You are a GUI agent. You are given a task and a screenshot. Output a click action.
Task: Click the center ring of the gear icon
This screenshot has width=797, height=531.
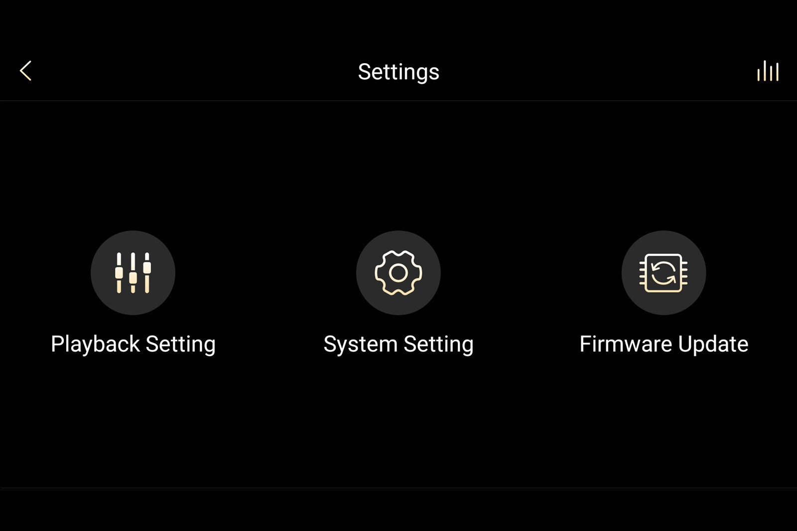(x=398, y=273)
